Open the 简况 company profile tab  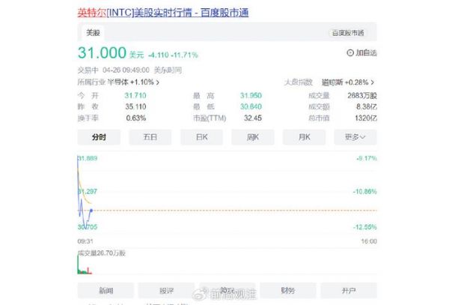pos(227,290)
